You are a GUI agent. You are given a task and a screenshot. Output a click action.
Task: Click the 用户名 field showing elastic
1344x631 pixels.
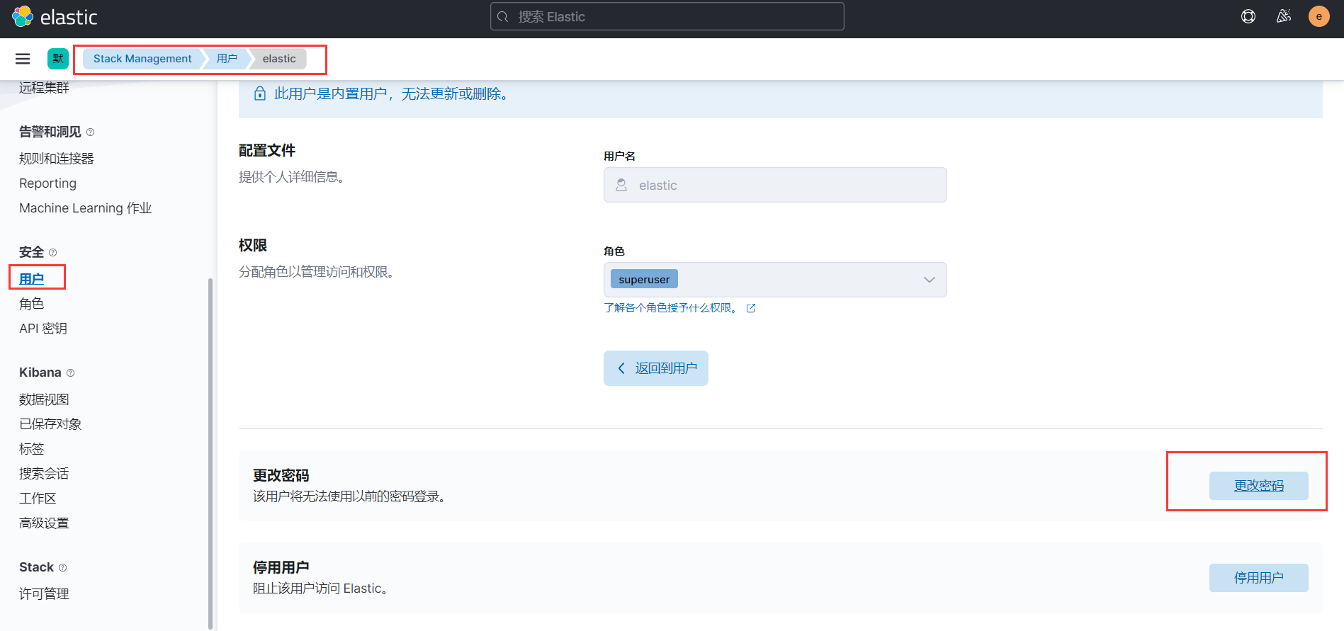point(775,185)
